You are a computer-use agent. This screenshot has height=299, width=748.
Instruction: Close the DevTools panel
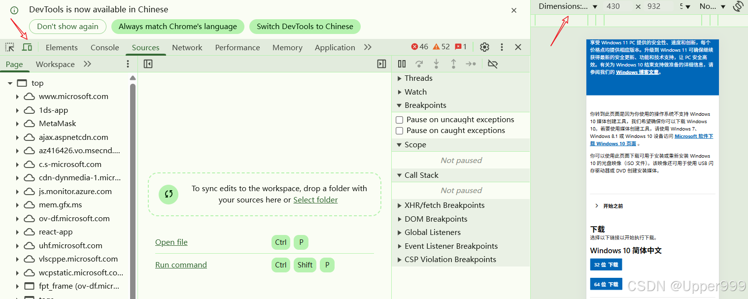pyautogui.click(x=518, y=47)
